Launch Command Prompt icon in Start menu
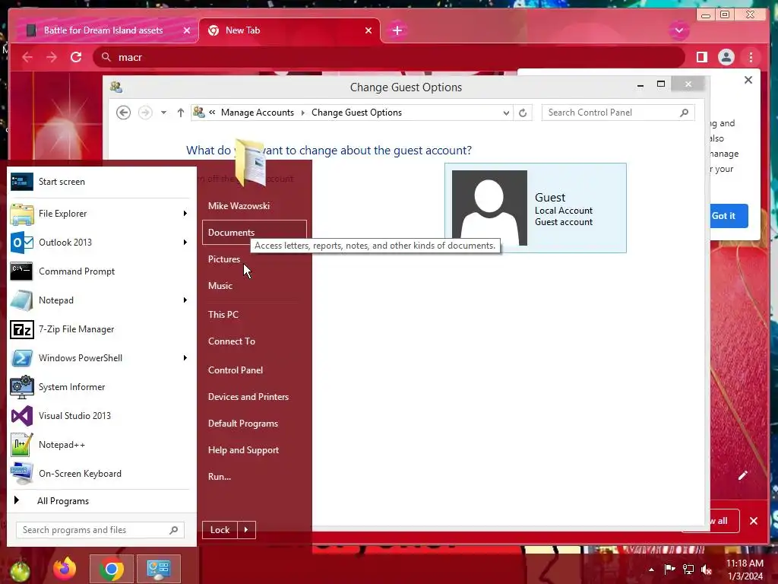This screenshot has height=584, width=778. coord(22,271)
